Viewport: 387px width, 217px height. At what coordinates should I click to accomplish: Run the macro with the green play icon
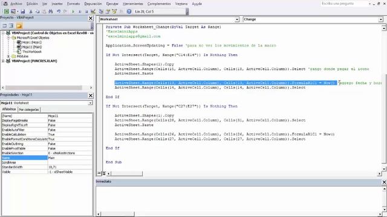pyautogui.click(x=73, y=11)
